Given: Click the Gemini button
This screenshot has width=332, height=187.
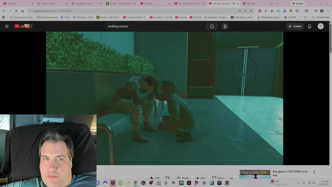Looking at the screenshot, I should pos(298,4).
